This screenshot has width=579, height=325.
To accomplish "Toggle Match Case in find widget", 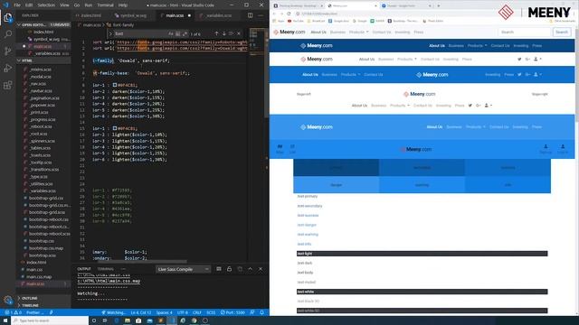I will pos(171,33).
